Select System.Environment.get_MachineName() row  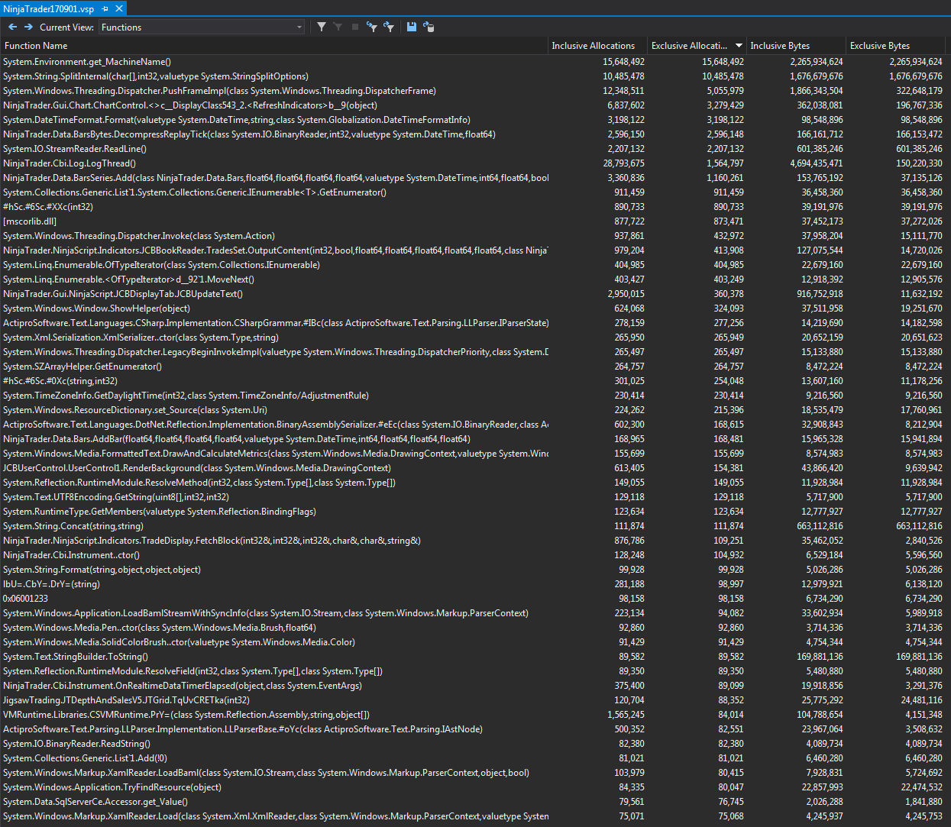pos(474,62)
